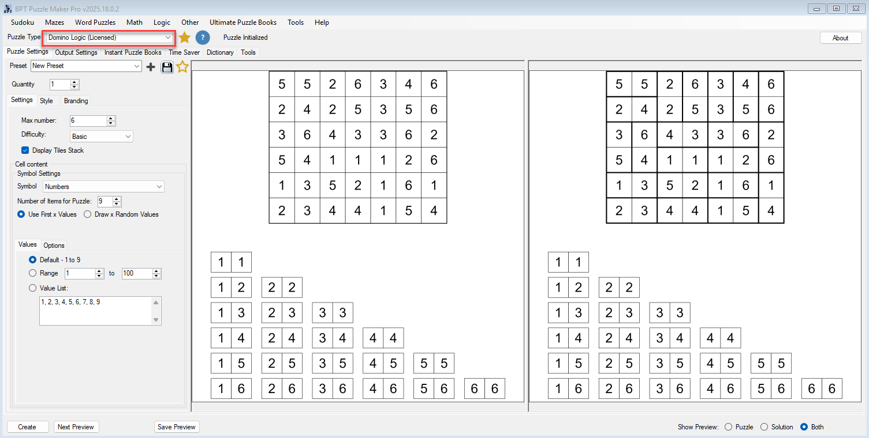The height and width of the screenshot is (438, 869).
Task: Open the About dialog
Action: [x=840, y=37]
